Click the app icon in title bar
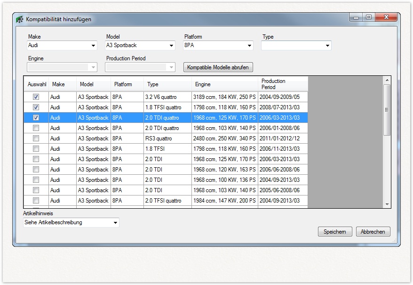The image size is (413, 285). pyautogui.click(x=19, y=19)
